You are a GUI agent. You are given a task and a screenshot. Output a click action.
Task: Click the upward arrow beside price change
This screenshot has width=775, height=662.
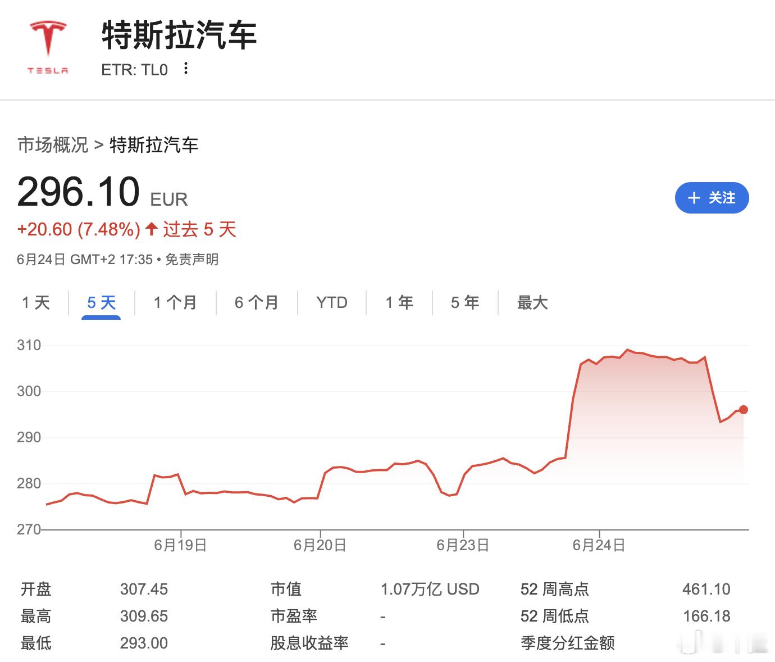[x=151, y=229]
